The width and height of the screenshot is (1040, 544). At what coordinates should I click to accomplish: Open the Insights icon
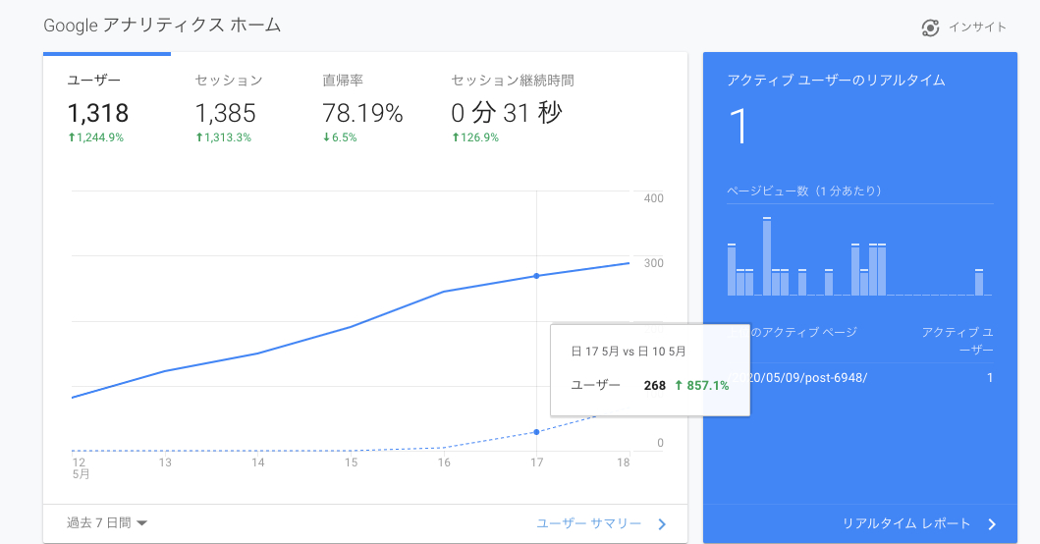tap(930, 27)
